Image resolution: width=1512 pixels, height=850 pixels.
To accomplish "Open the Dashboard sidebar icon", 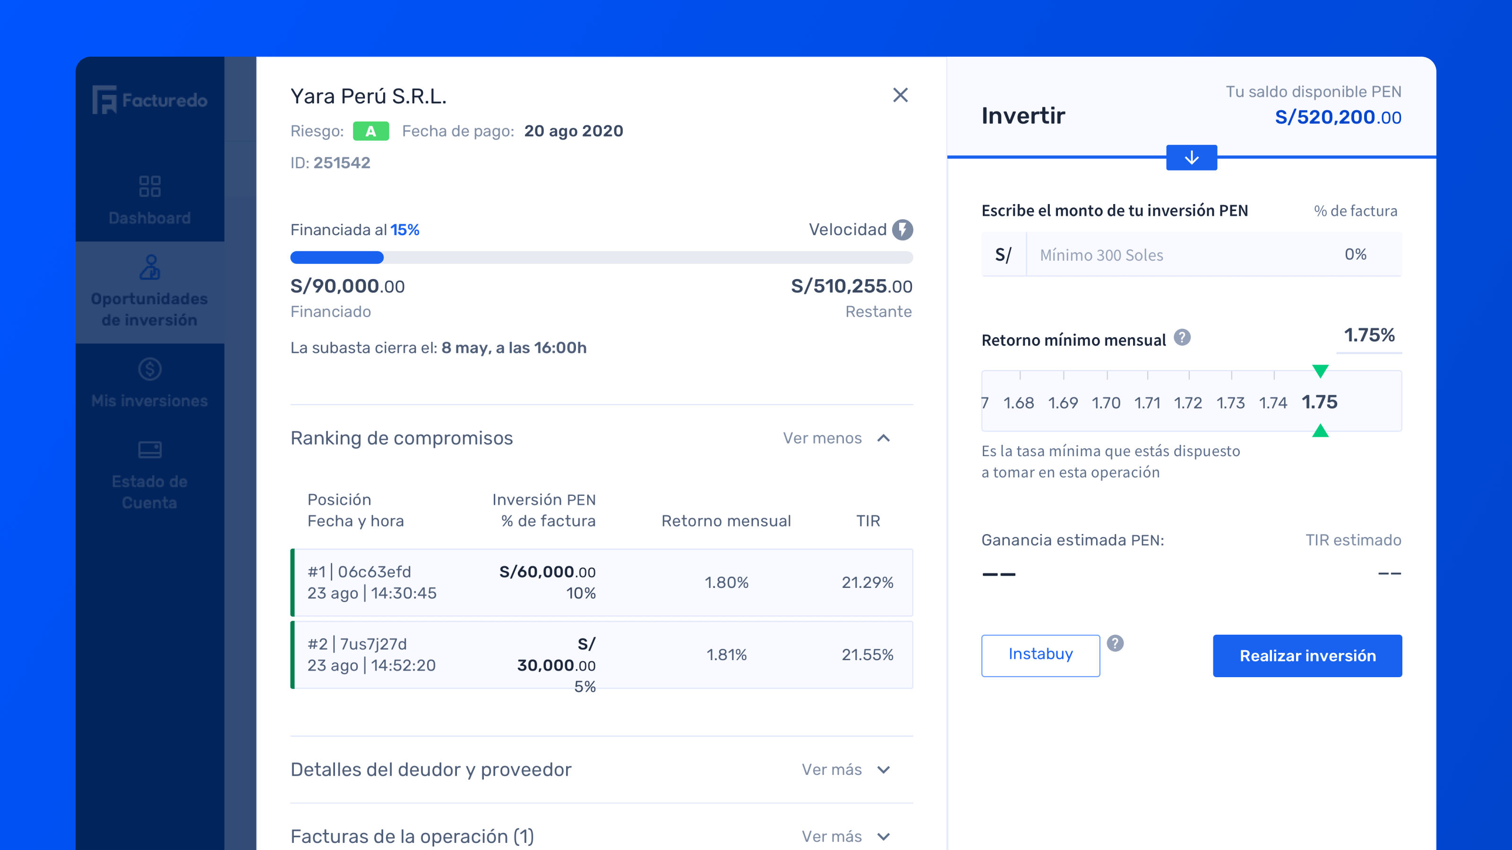I will pos(150,187).
